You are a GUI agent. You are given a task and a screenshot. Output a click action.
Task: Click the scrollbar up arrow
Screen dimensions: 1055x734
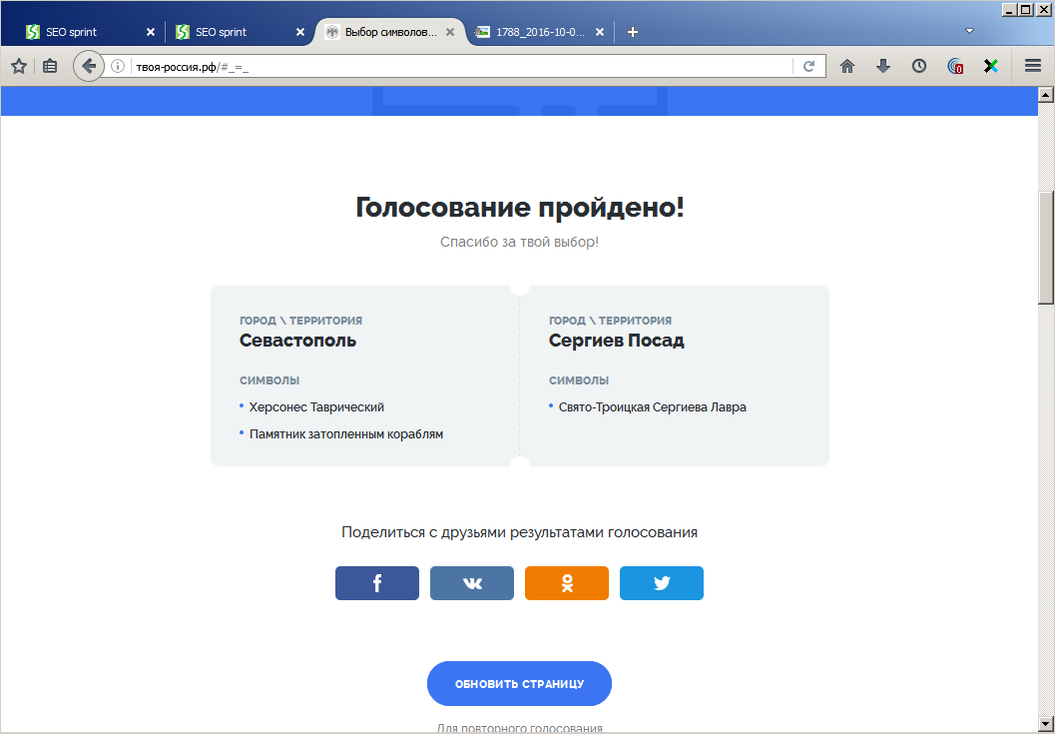pyautogui.click(x=1046, y=95)
